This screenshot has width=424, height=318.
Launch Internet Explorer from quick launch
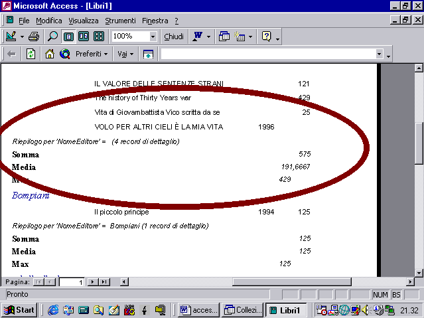(x=53, y=310)
